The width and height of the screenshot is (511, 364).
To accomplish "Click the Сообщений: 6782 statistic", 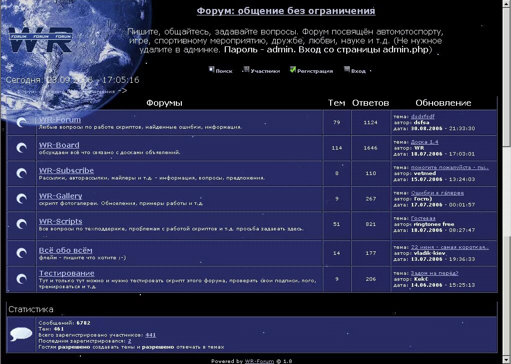I will (64, 323).
